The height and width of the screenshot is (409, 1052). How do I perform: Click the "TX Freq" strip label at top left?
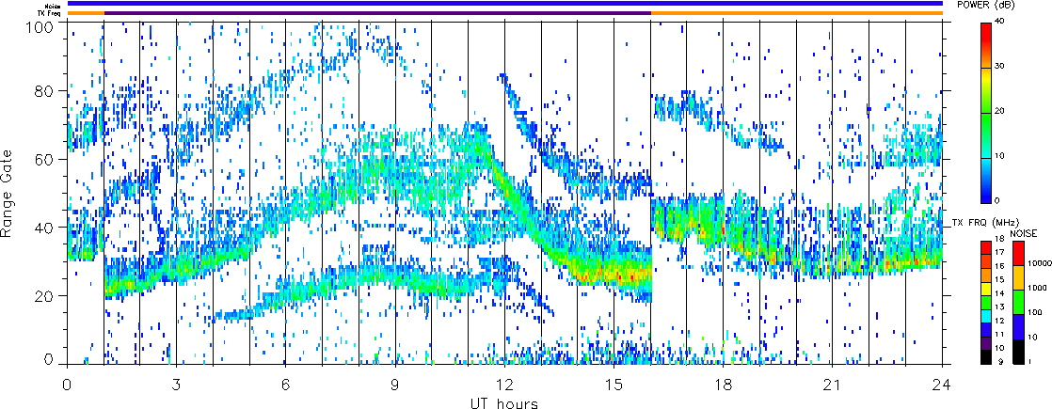point(51,13)
